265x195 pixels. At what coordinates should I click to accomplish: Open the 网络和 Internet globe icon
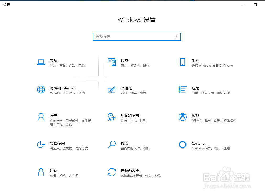tap(41, 90)
